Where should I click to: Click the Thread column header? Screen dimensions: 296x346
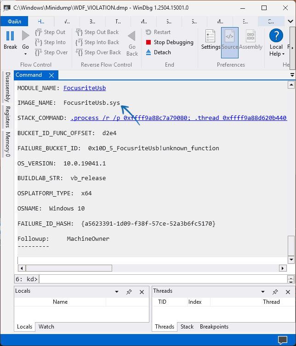pos(271,302)
